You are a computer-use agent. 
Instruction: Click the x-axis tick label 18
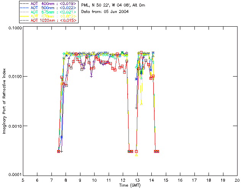[209, 180]
